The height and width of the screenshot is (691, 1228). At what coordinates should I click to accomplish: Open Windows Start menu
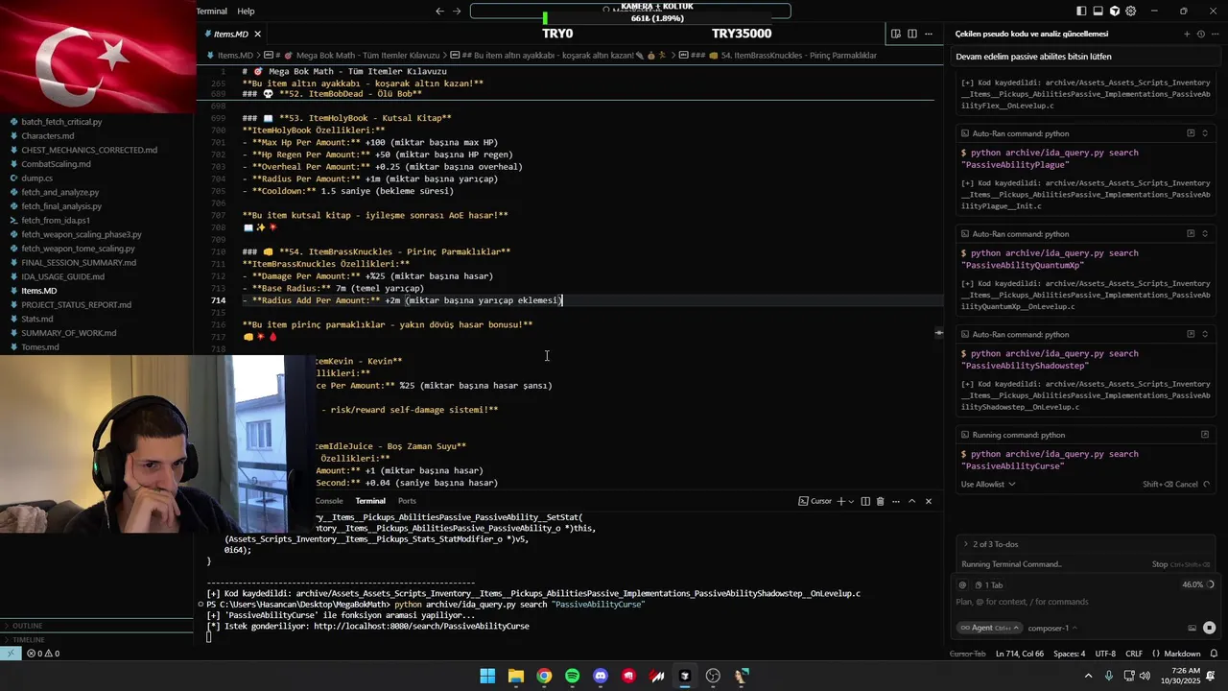coord(487,676)
